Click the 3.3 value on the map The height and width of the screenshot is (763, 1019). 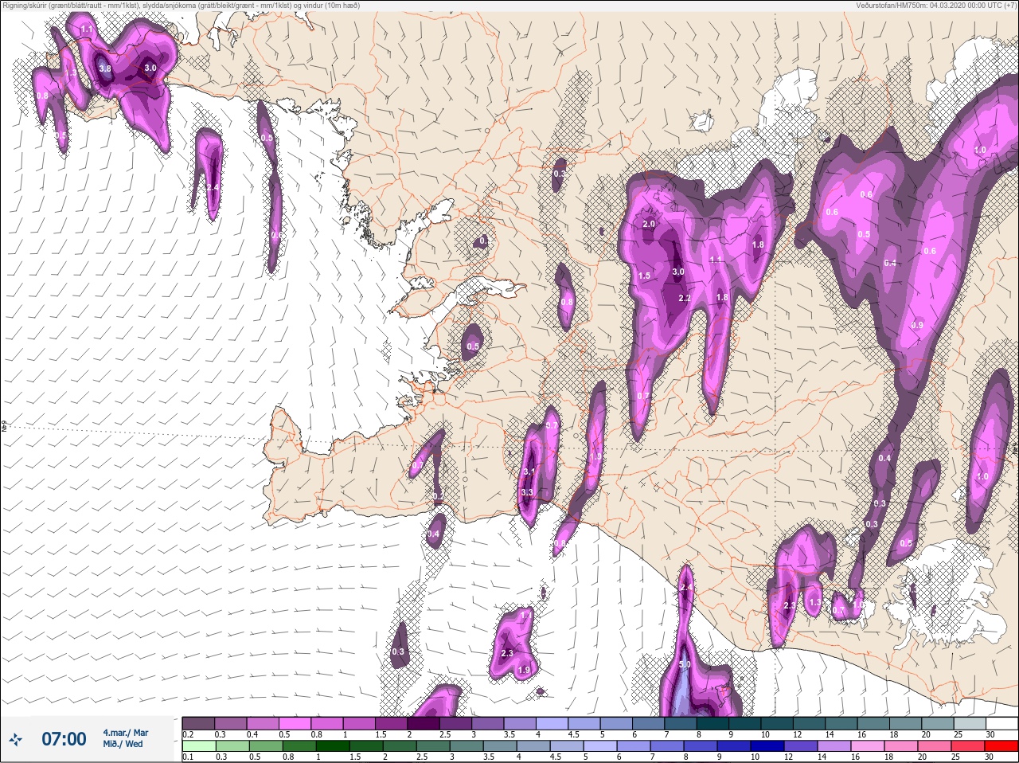click(527, 493)
